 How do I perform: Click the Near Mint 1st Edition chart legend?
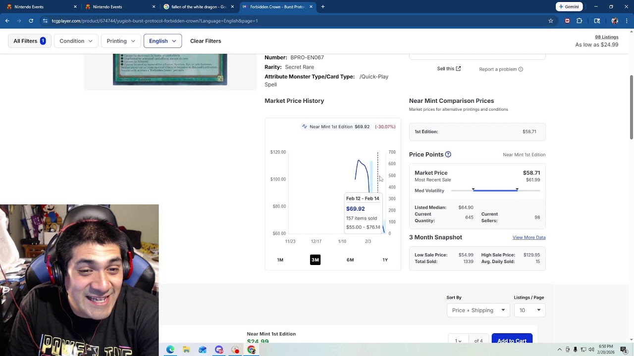click(336, 127)
